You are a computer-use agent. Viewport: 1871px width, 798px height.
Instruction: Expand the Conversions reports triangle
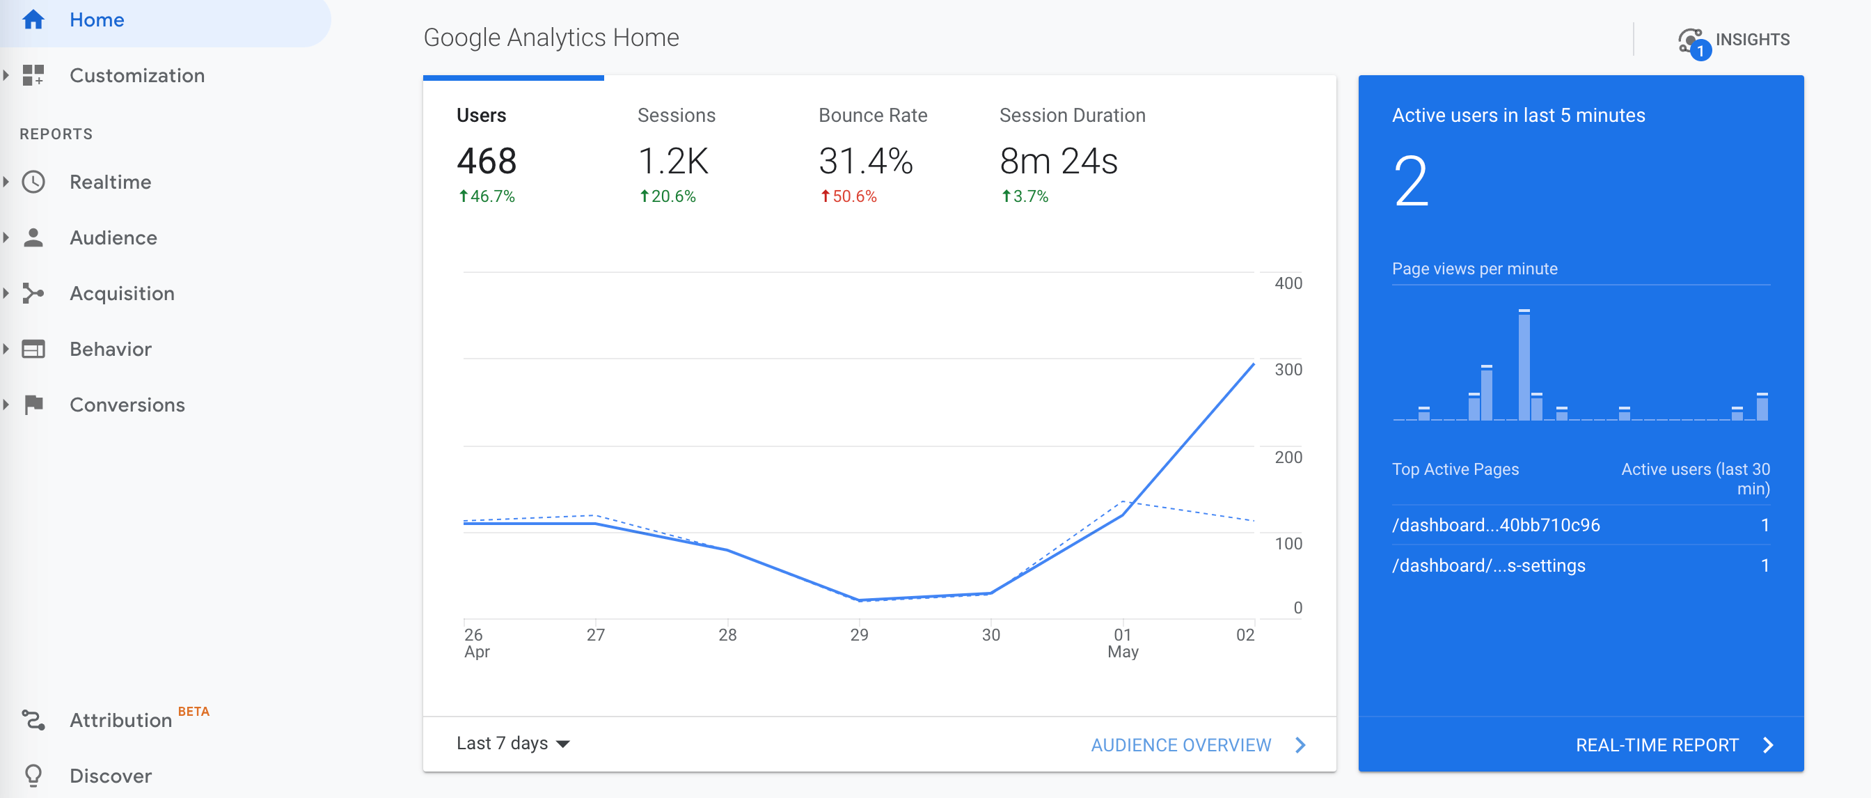point(6,405)
